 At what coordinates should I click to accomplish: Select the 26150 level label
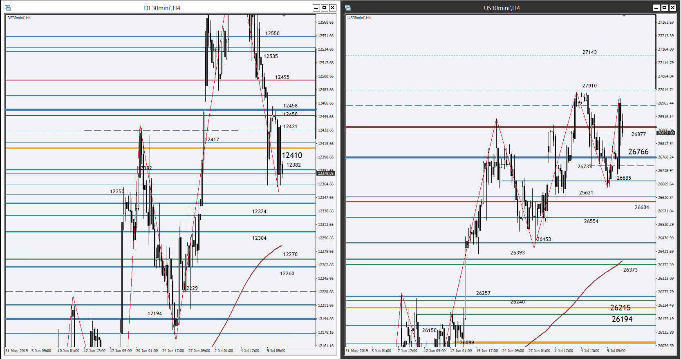[429, 330]
